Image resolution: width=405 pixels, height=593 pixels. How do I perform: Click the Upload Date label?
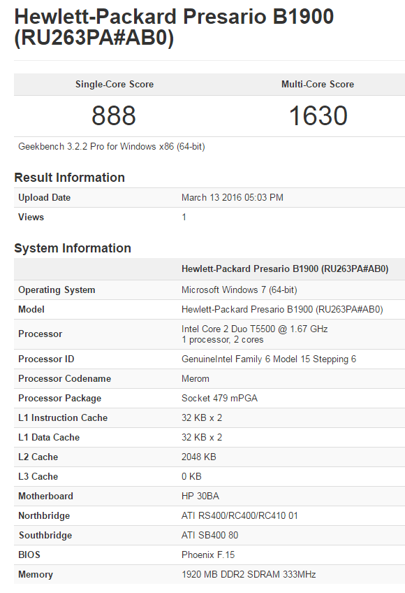pos(44,198)
